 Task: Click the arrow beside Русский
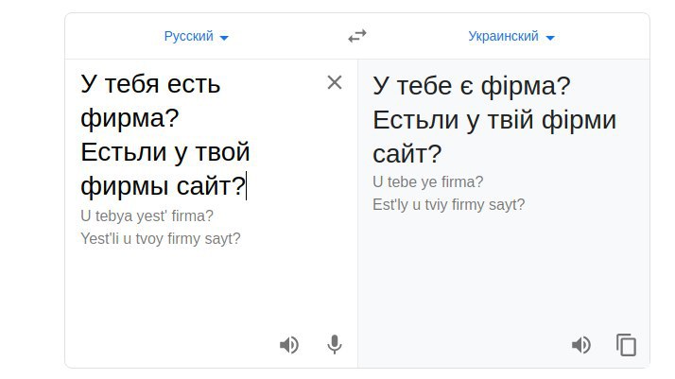(x=224, y=38)
